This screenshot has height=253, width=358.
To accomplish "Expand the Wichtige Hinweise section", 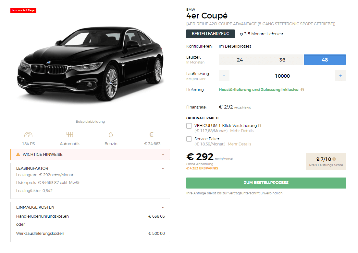I will pyautogui.click(x=90, y=155).
